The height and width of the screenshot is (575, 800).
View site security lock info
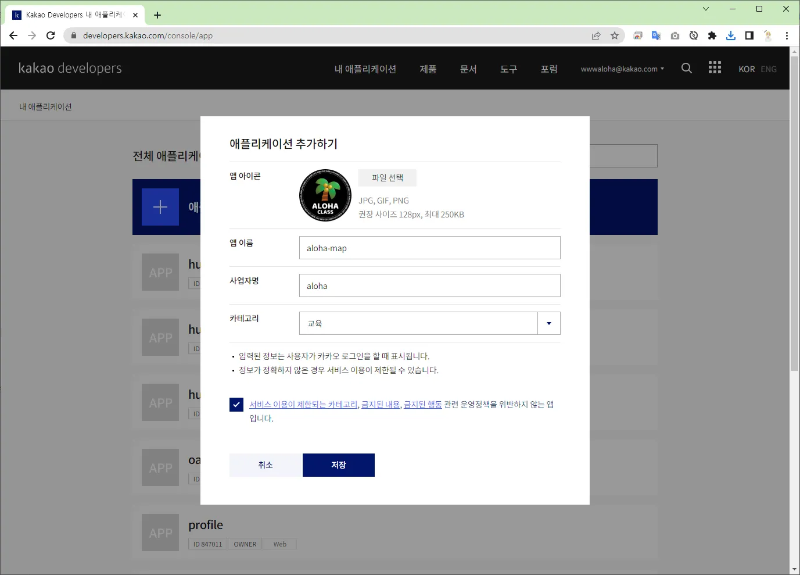point(74,35)
